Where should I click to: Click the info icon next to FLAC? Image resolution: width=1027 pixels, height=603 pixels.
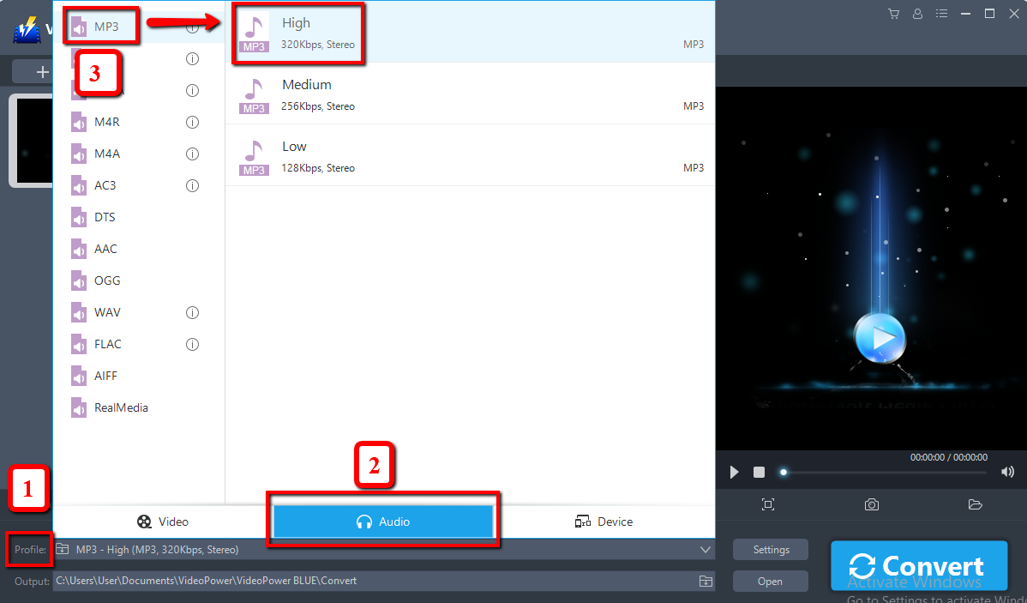[x=192, y=344]
